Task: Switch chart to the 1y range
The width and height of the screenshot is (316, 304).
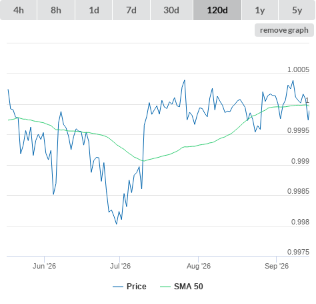Action: click(x=260, y=10)
